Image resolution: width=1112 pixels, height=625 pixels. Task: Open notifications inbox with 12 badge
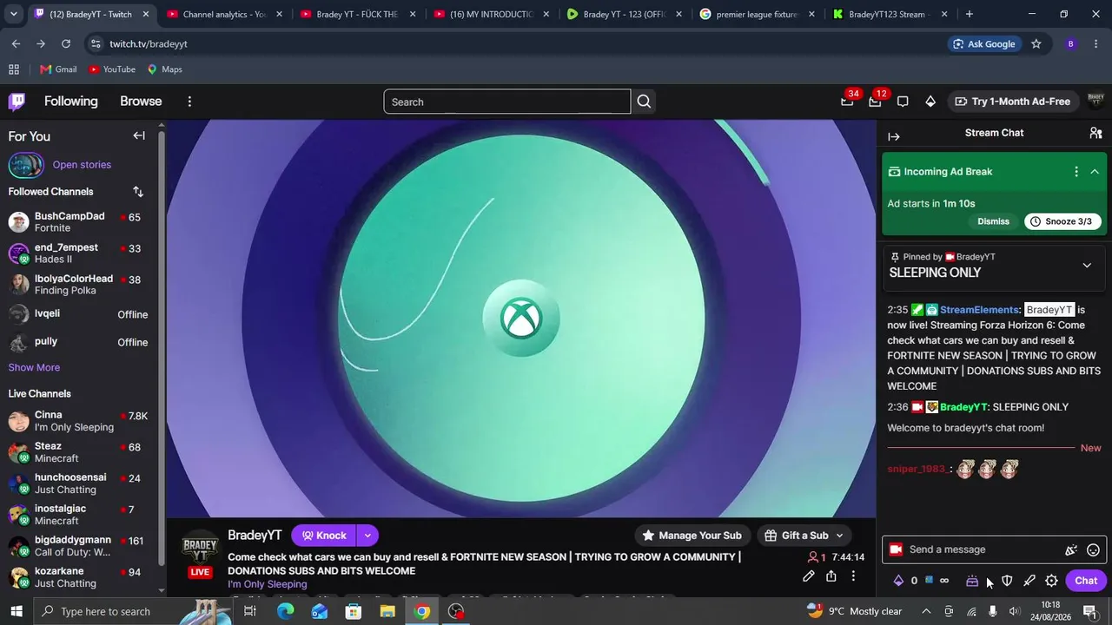875,102
